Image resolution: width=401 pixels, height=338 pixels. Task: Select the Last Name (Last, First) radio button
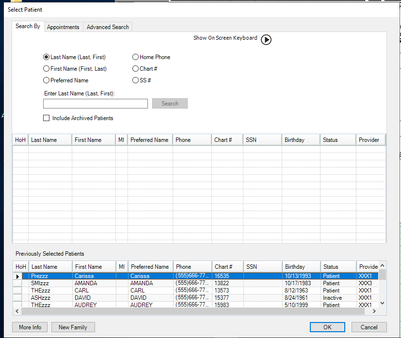[x=74, y=57]
